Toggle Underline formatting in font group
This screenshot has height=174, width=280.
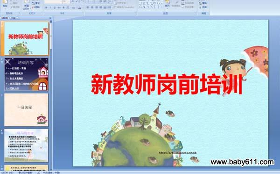55,7
